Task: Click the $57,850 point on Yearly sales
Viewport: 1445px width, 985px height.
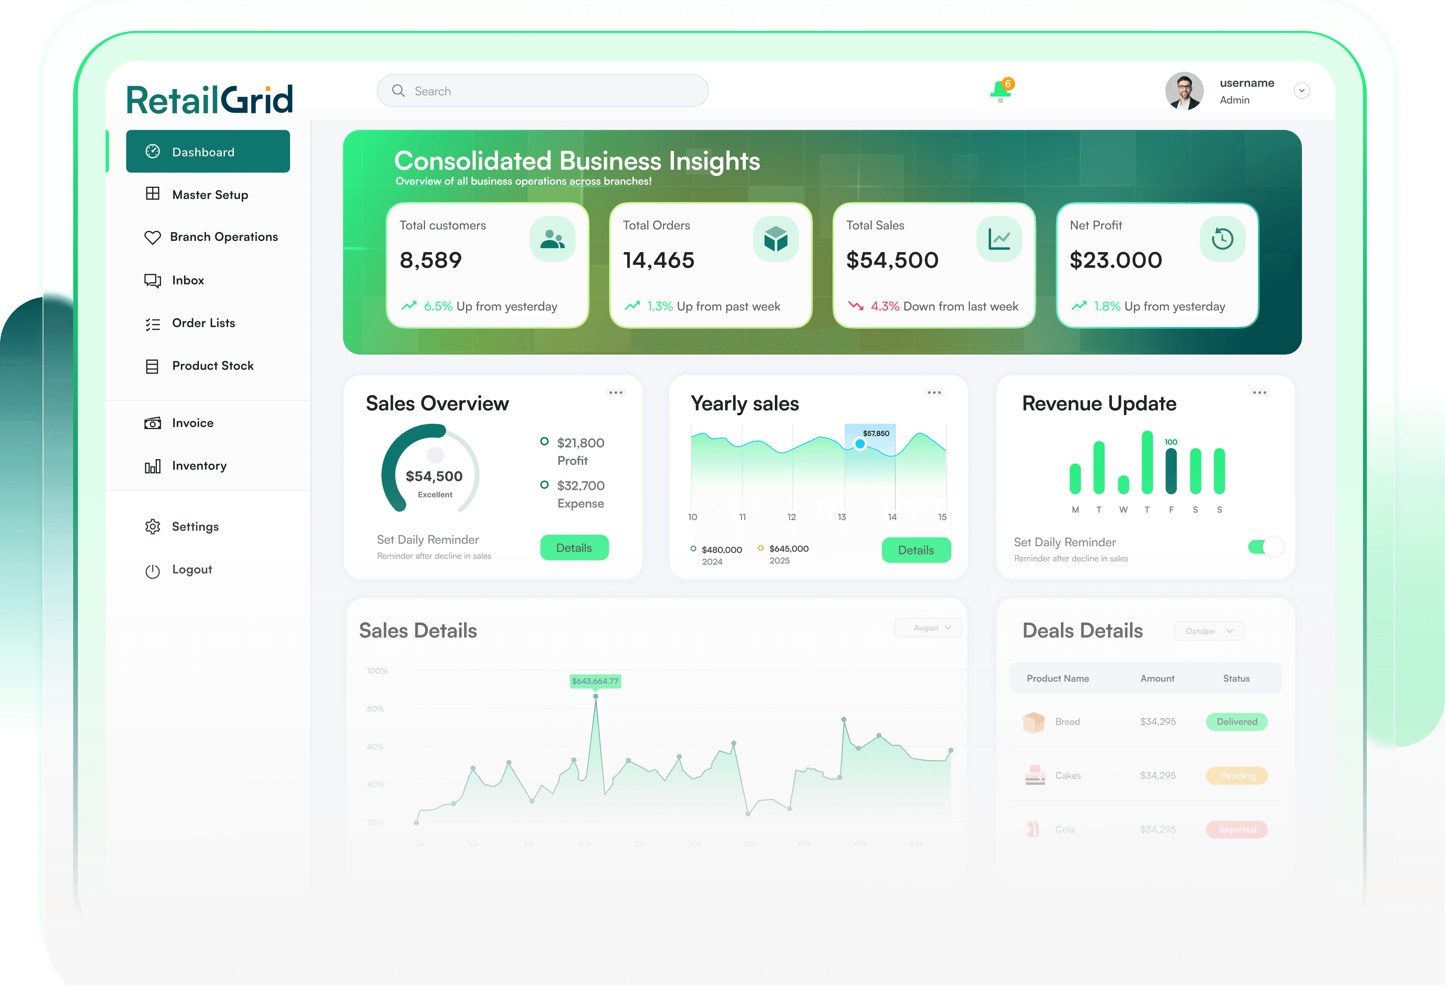Action: 860,444
